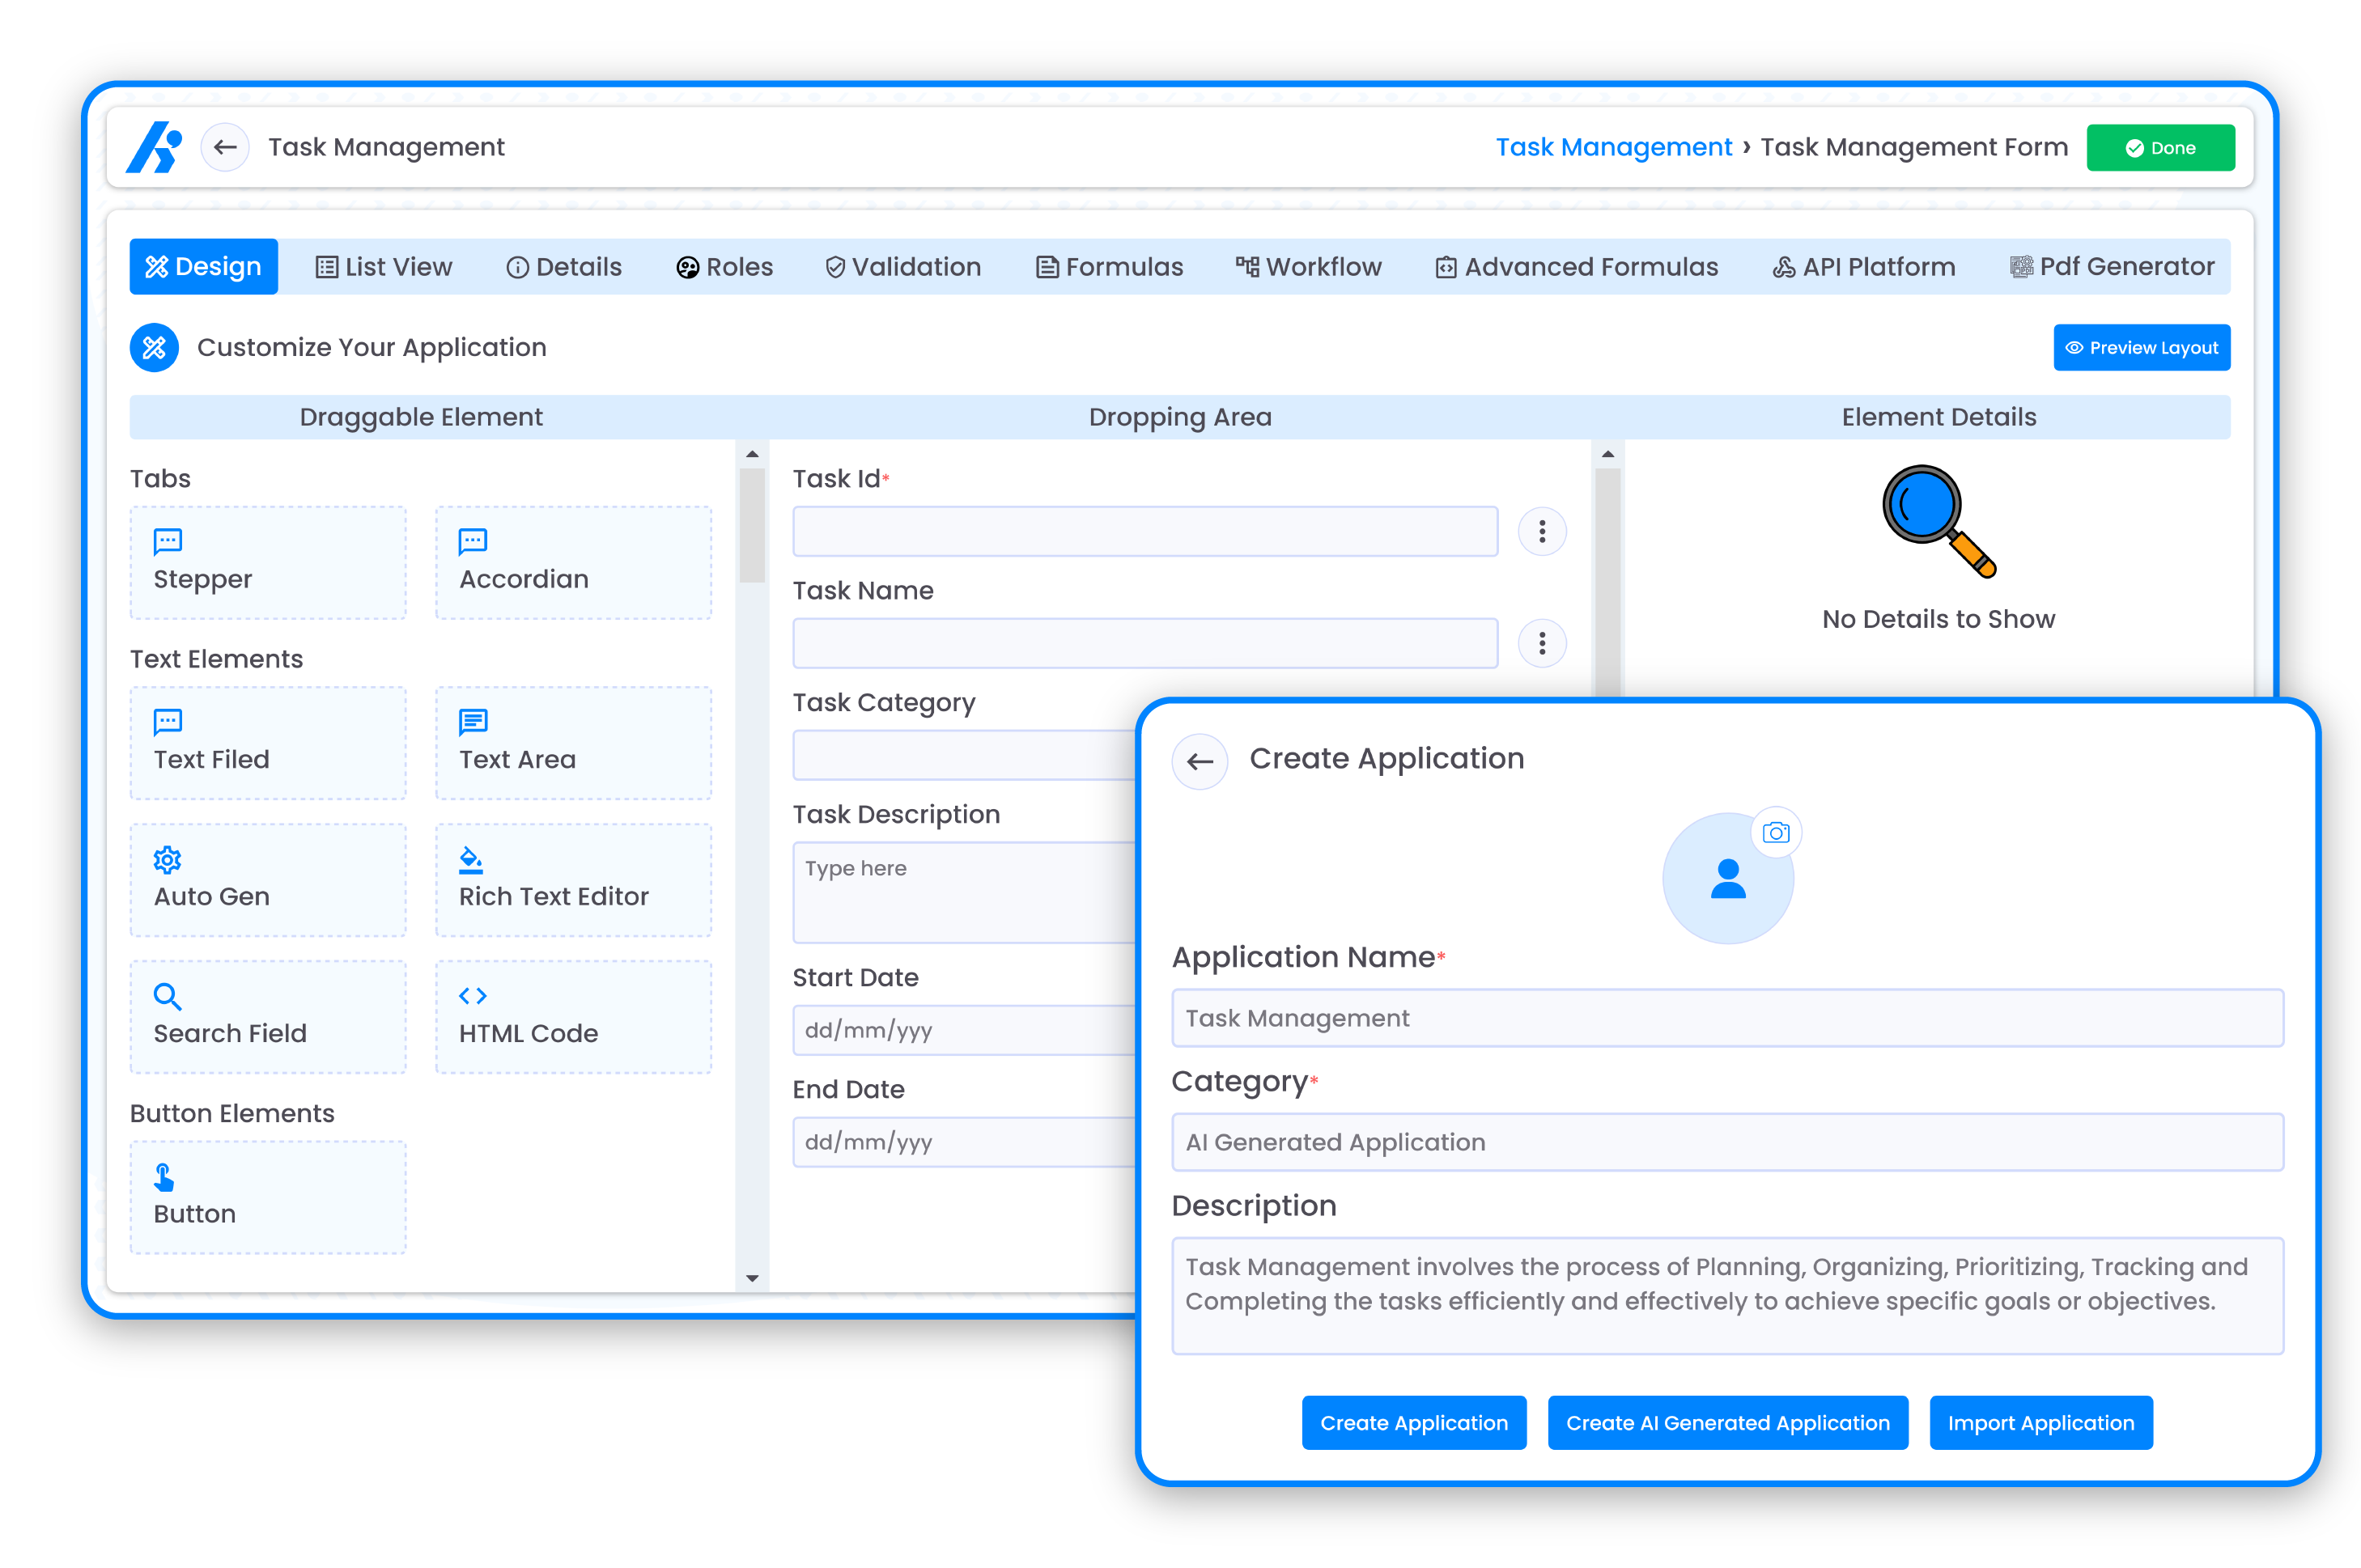Open the Validation tab
The width and height of the screenshot is (2361, 1568).
pyautogui.click(x=903, y=267)
